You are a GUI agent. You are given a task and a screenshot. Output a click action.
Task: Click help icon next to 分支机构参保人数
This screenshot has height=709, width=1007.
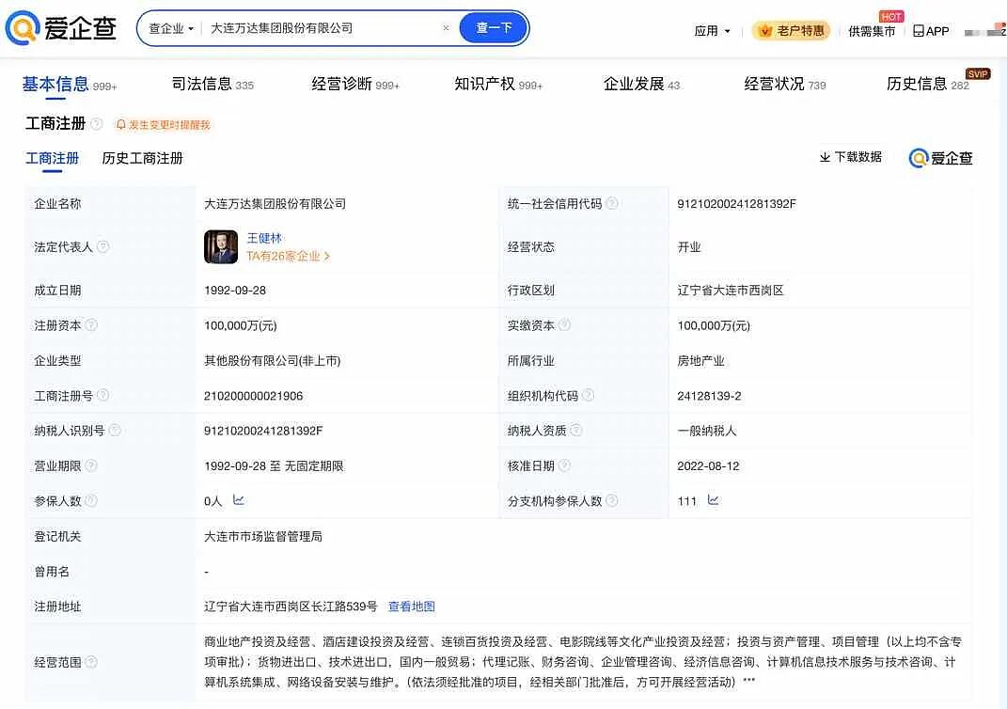coord(612,500)
